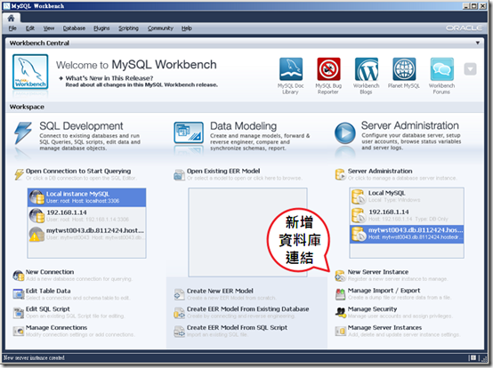The width and height of the screenshot is (493, 368).
Task: Open What's New in This Release link
Action: point(109,78)
